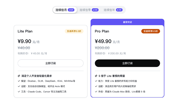Click the 4.9折 discount badge
Image resolution: width=179 pixels, height=105 pixels.
pos(95,10)
